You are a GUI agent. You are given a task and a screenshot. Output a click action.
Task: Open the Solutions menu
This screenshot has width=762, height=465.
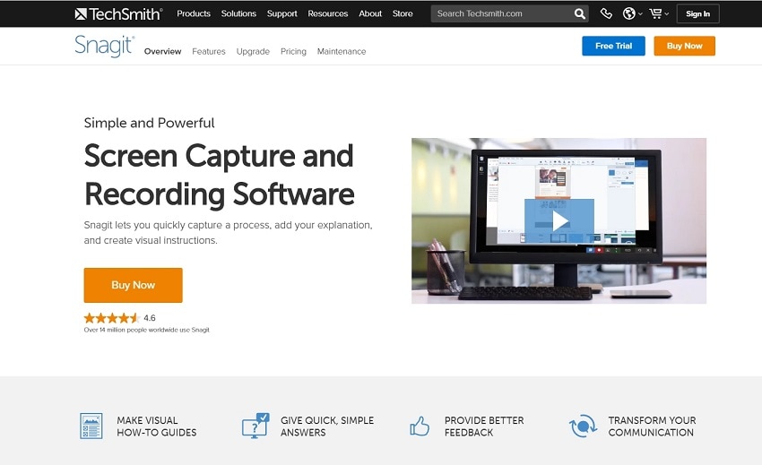(x=238, y=13)
